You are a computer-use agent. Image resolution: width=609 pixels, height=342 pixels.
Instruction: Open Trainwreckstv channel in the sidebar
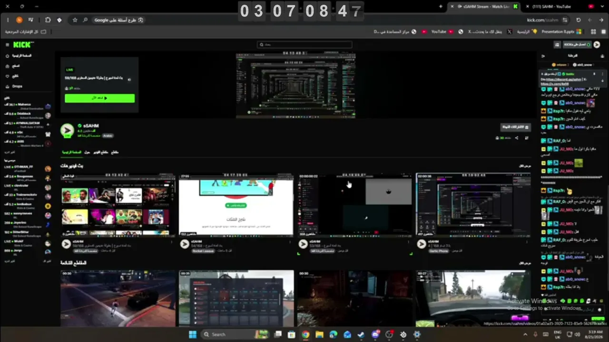pyautogui.click(x=28, y=196)
